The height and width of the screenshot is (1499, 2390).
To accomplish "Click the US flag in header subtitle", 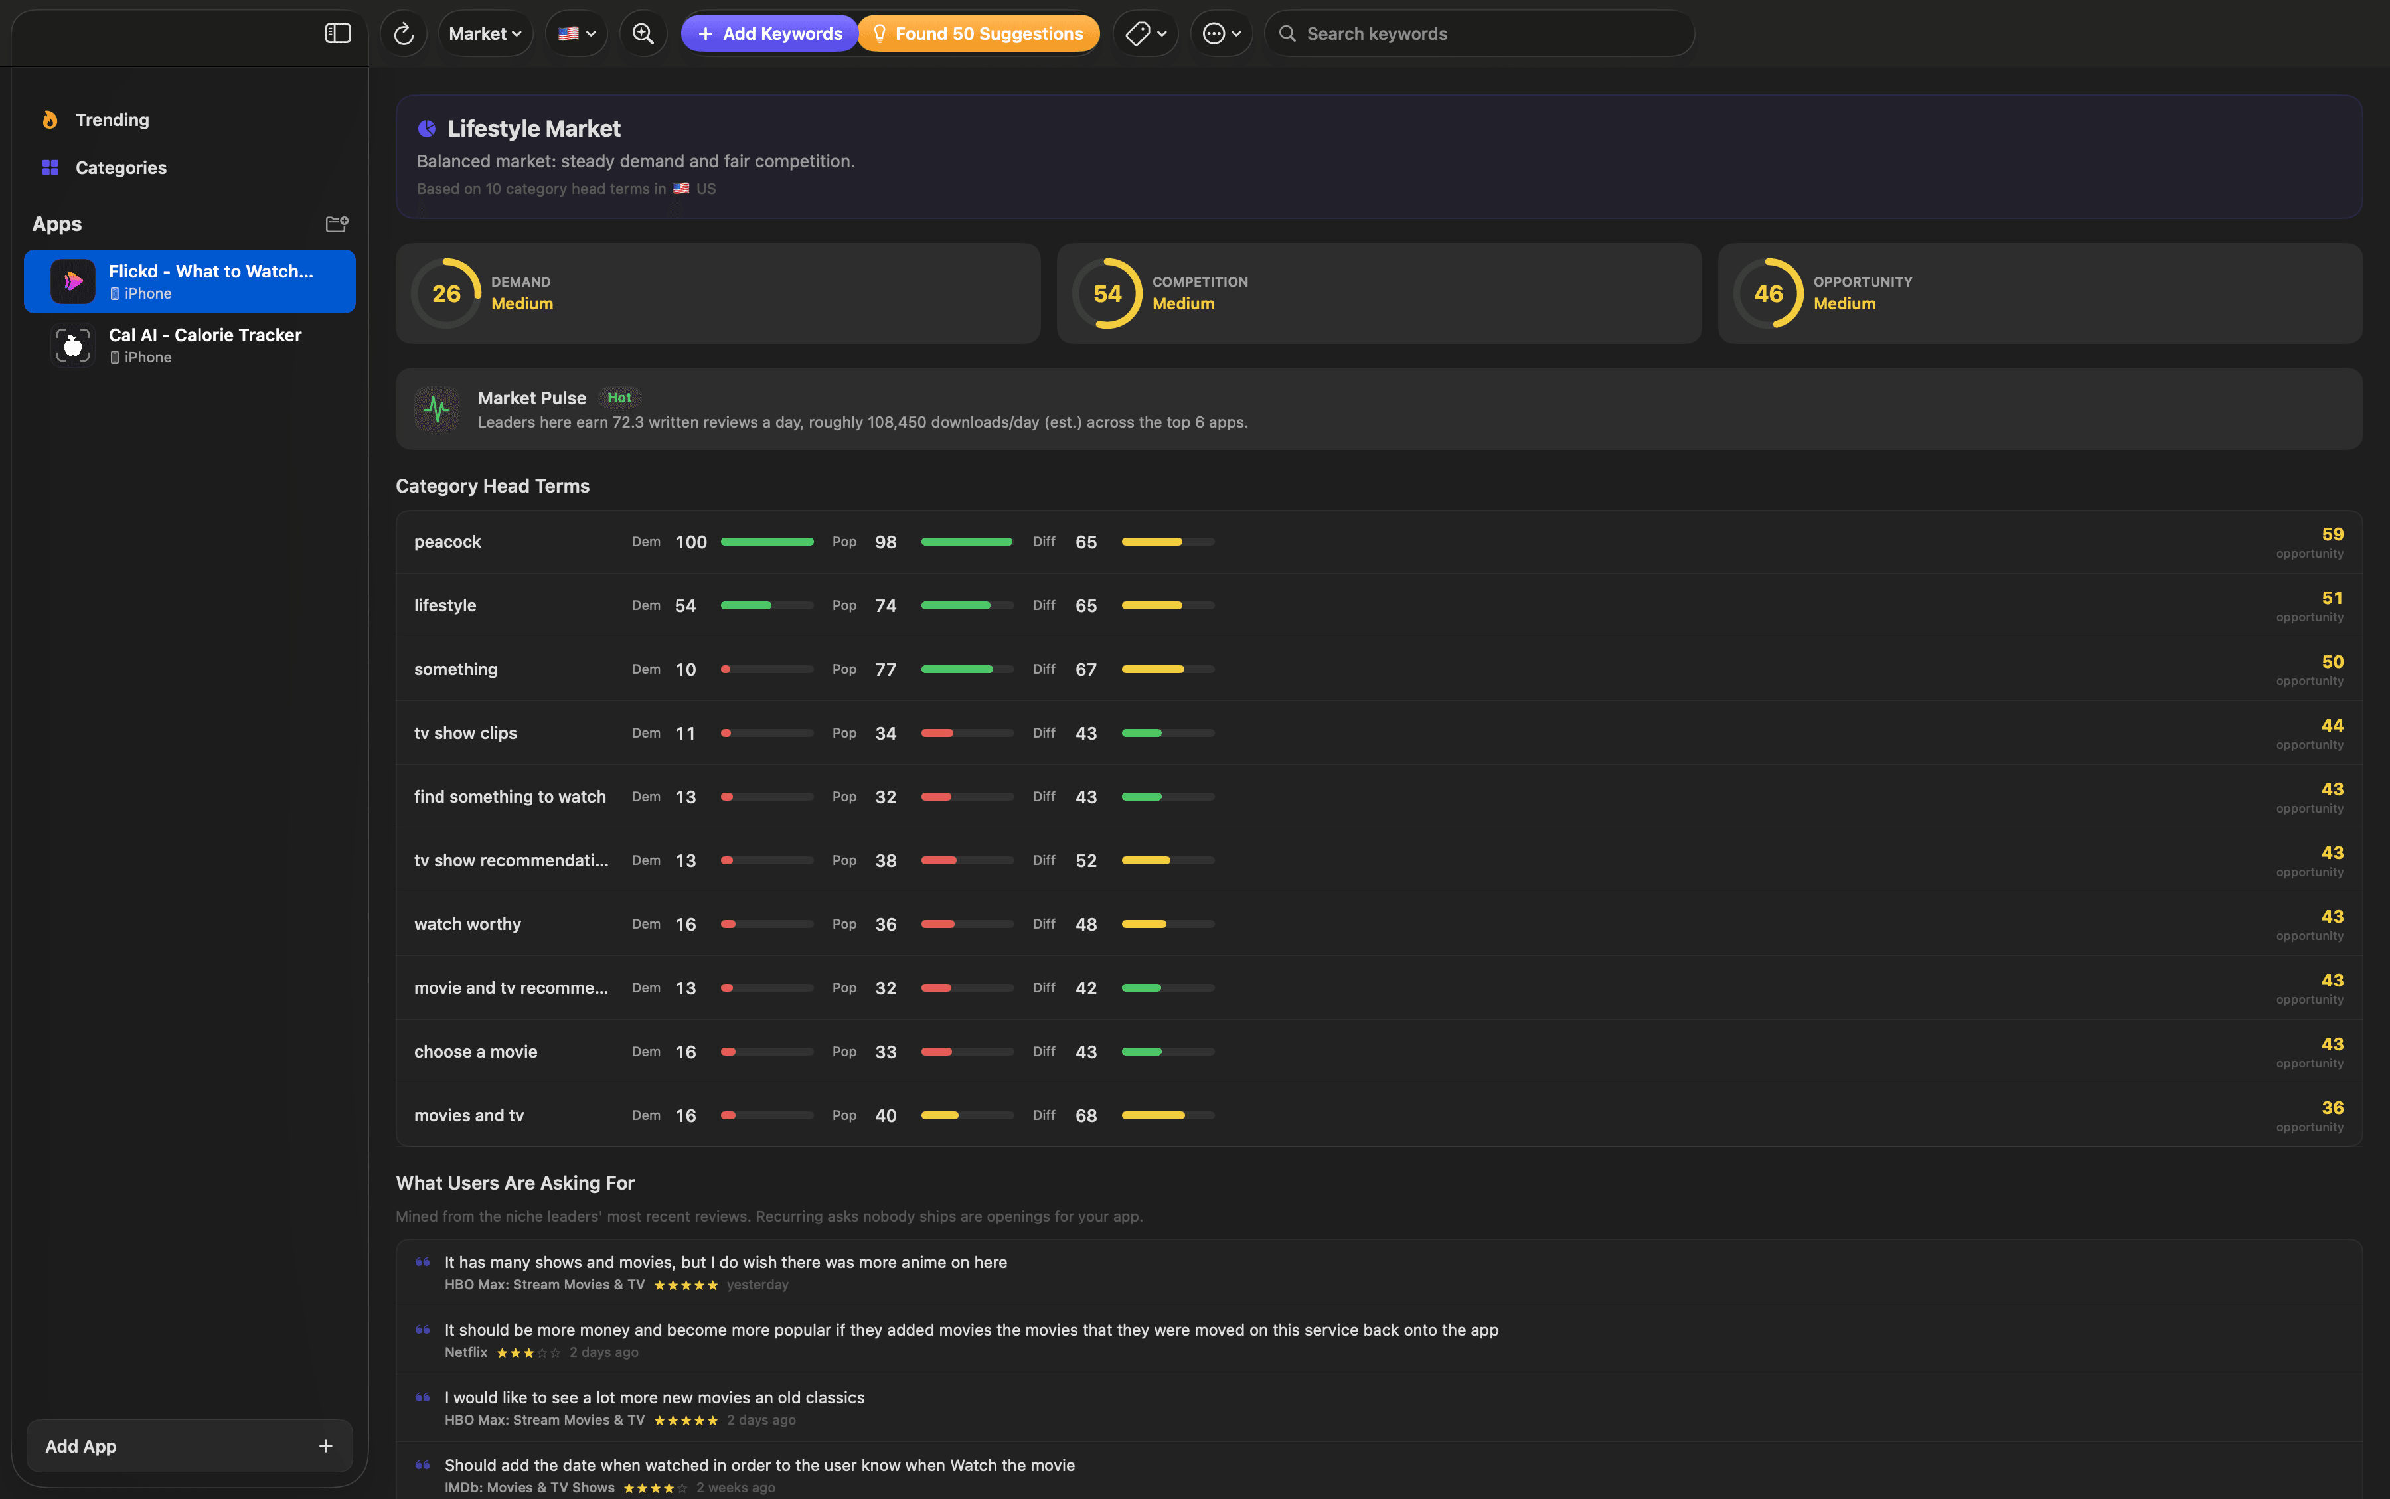I will (x=681, y=189).
